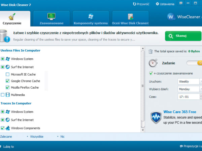Open the Komponenty systemu tab
Viewport: 202px width, 151px height.
click(91, 19)
